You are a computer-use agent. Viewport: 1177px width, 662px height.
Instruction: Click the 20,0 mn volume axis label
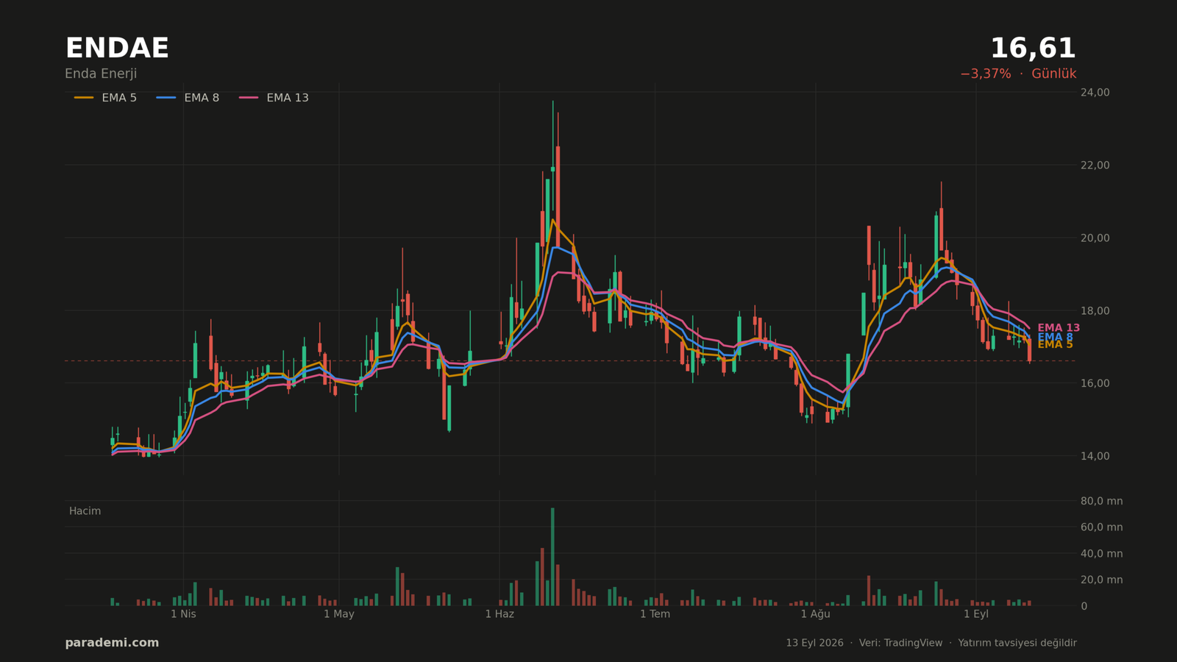point(1101,580)
